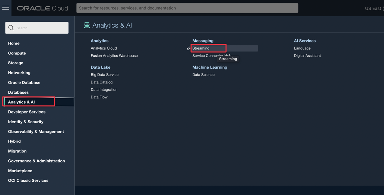
Task: Select OCI Classic Services menu item
Action: [28, 180]
